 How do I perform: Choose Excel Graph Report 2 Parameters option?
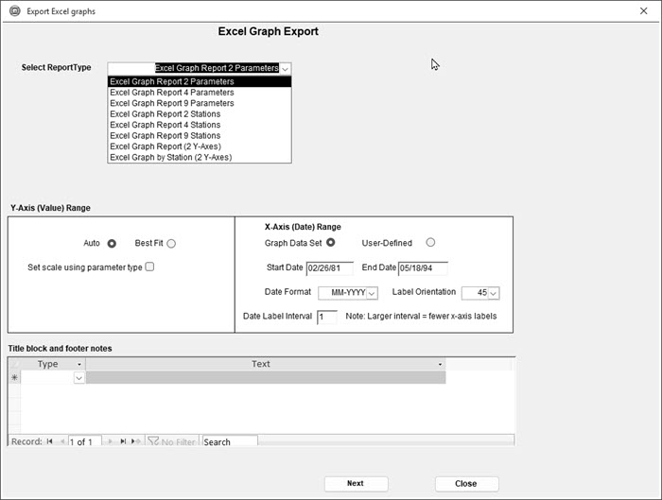pos(200,81)
